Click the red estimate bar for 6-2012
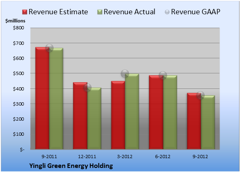The image size is (240, 172). [x=156, y=112]
